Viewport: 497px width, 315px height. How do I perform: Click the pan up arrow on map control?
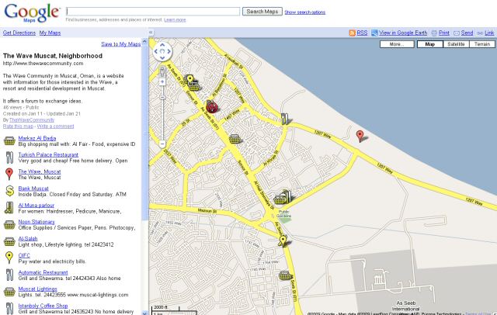pos(162,45)
